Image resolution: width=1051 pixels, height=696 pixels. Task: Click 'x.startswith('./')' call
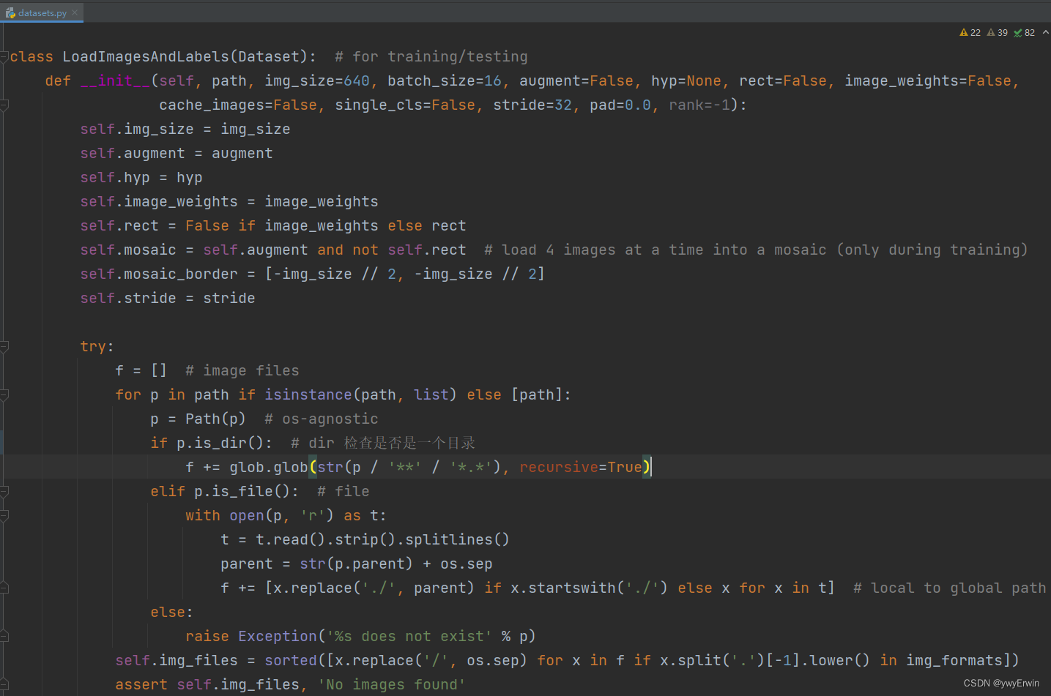pos(590,588)
